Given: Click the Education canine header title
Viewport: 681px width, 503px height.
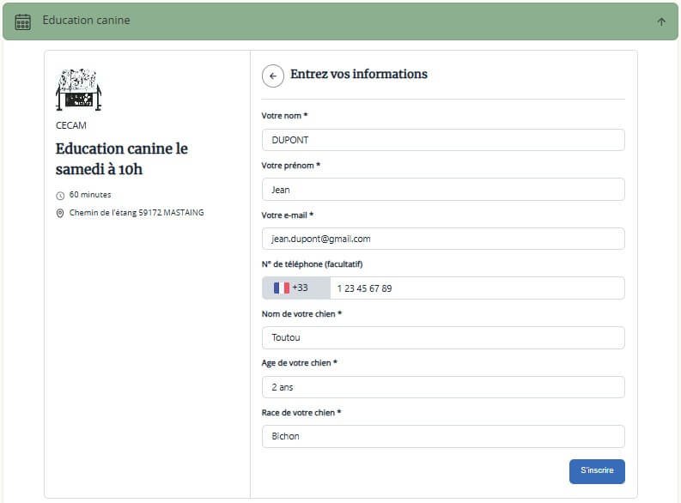Looking at the screenshot, I should click(x=86, y=21).
